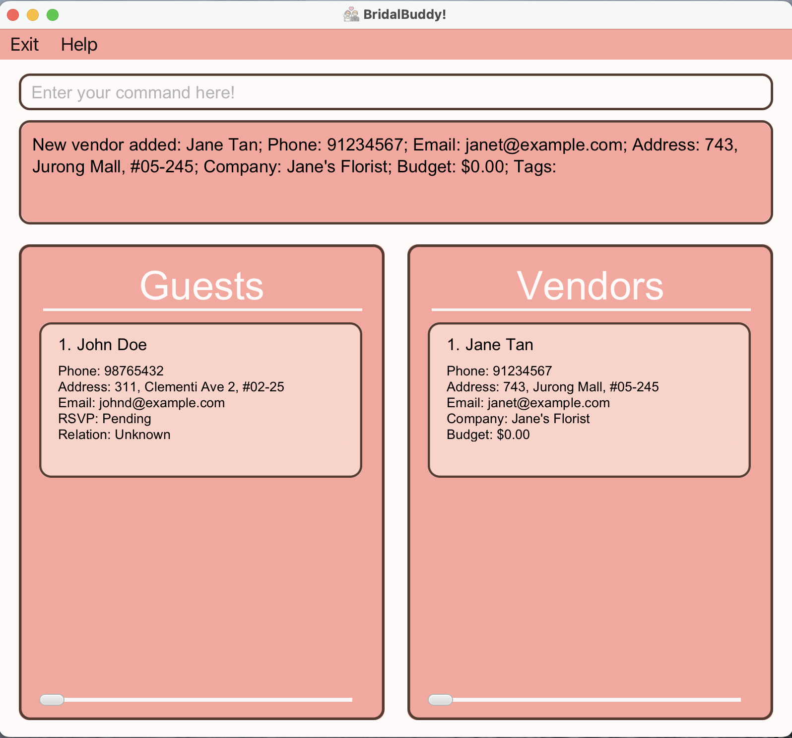Click 'Email: janet@example.com' in vendor card
Screen dimensions: 792x738
point(528,403)
